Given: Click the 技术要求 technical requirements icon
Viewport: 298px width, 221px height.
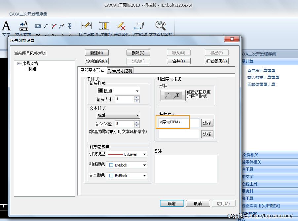Looking at the screenshot, I should 23,27.
